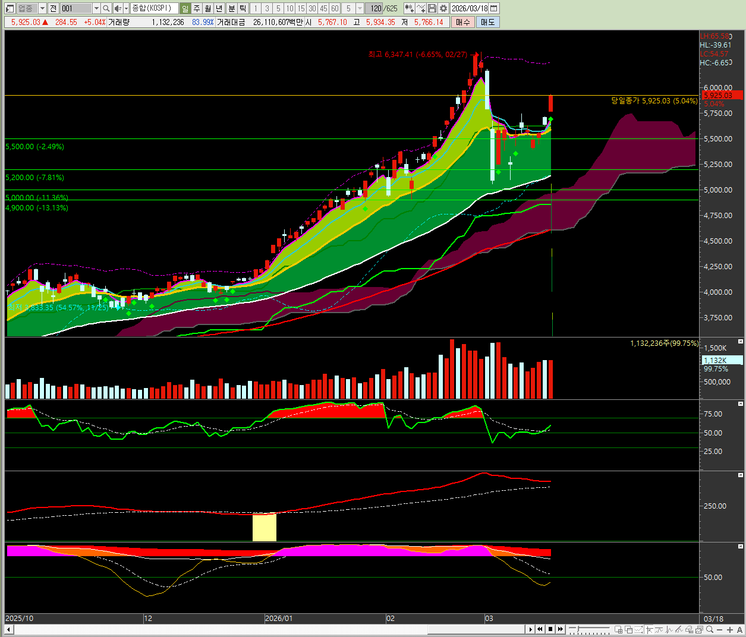The width and height of the screenshot is (746, 637).
Task: Click the trend line overlay icon
Action: (x=679, y=629)
